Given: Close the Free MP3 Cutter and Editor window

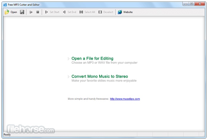Looking at the screenshot, I should click(200, 4).
